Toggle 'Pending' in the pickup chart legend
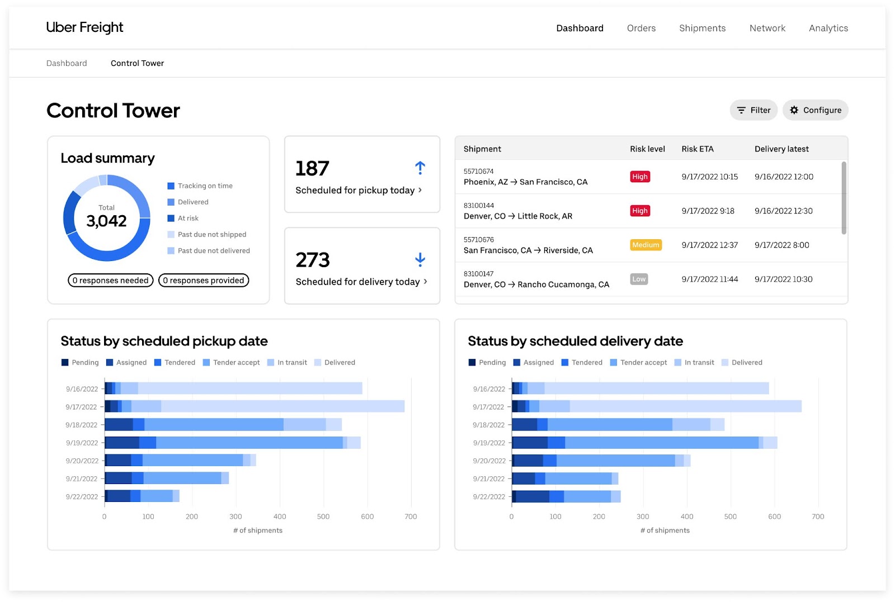Viewport: 895px width, 602px height. pyautogui.click(x=80, y=362)
